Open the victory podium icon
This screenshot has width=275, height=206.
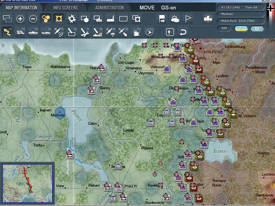208,19
